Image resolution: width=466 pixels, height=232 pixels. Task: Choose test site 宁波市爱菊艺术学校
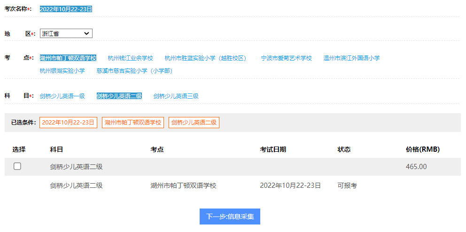286,58
